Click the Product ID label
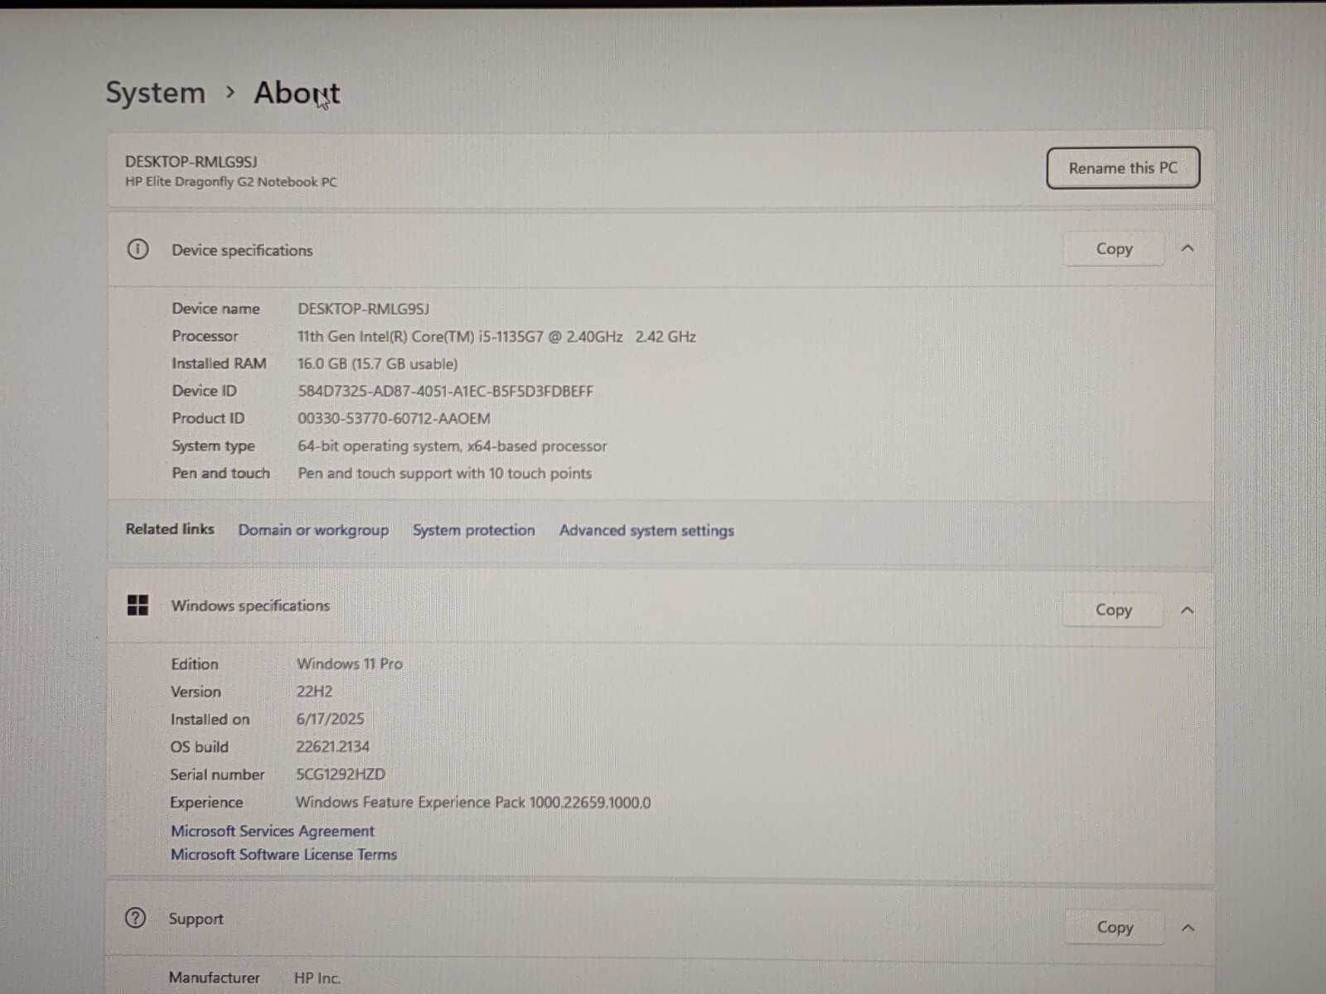The height and width of the screenshot is (994, 1326). [x=208, y=417]
